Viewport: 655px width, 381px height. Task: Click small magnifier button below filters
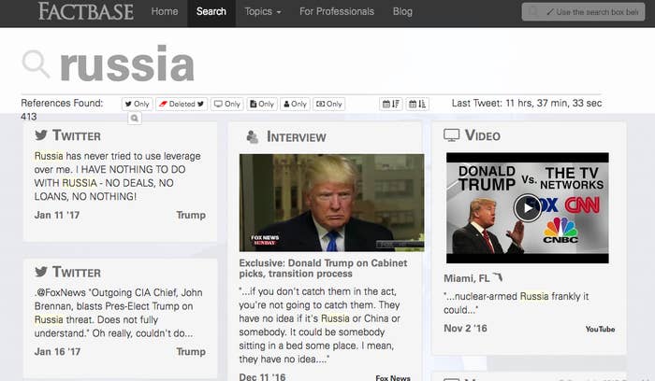[135, 119]
